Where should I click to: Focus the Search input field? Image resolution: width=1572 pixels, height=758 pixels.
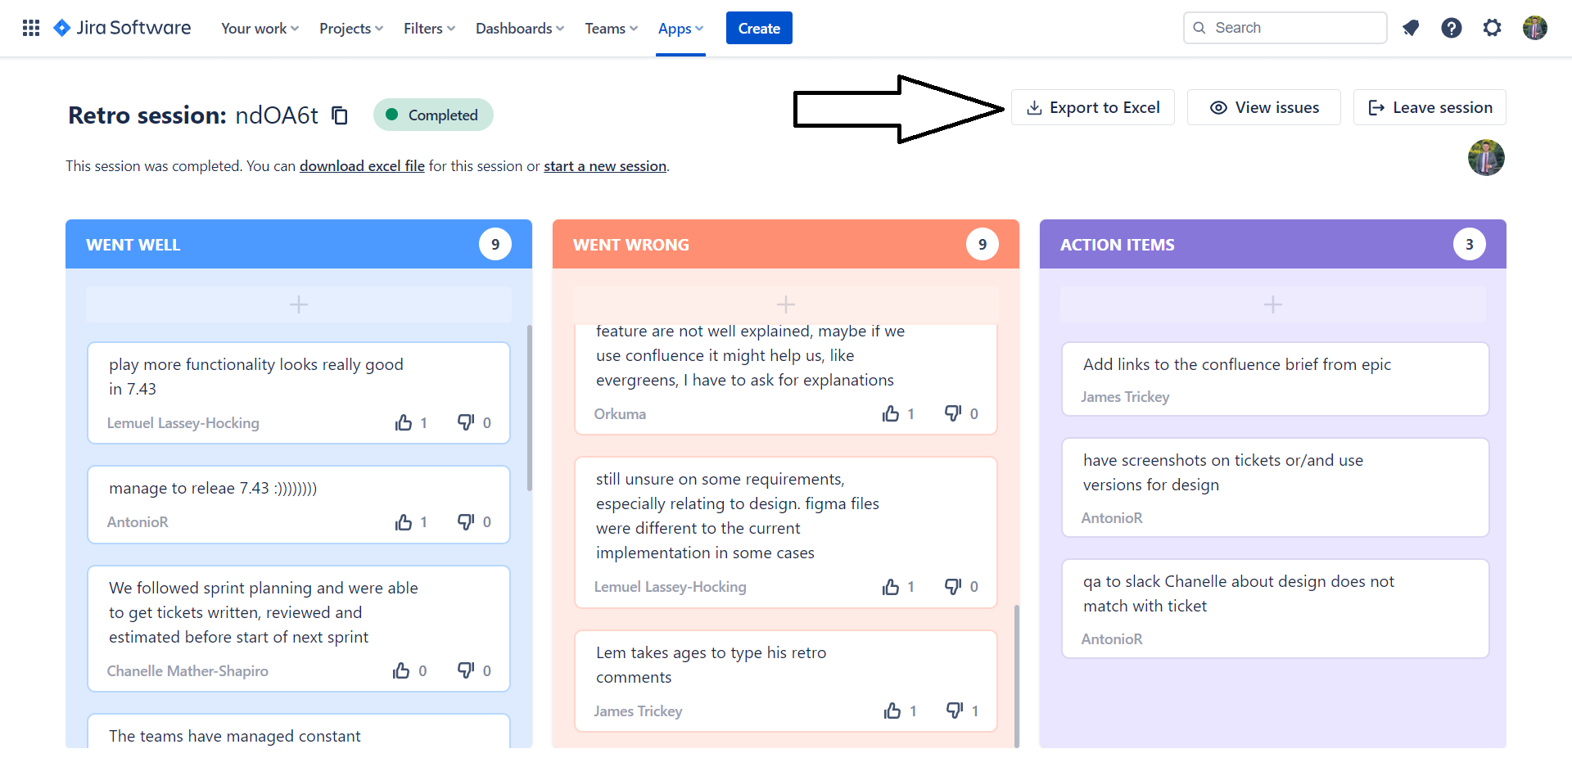(1294, 28)
